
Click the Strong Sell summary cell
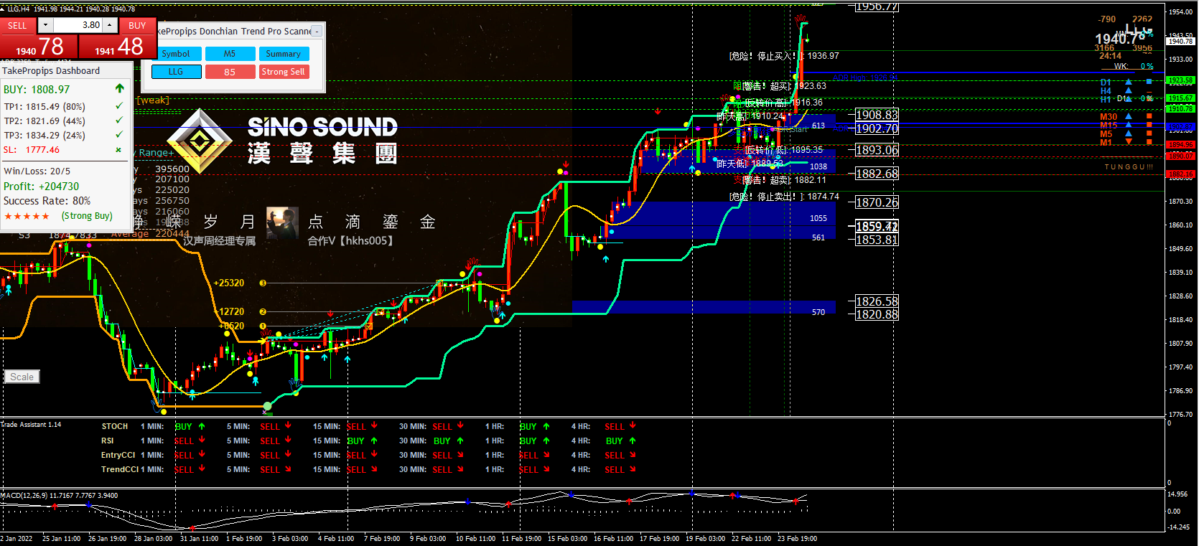point(284,72)
